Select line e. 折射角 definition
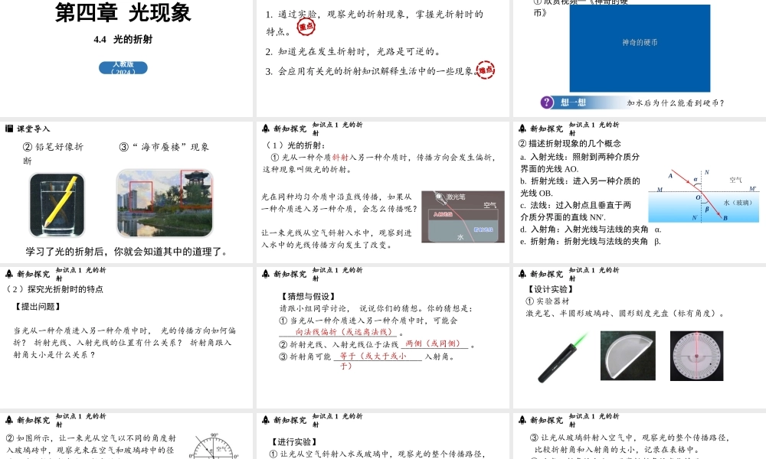 [x=591, y=242]
